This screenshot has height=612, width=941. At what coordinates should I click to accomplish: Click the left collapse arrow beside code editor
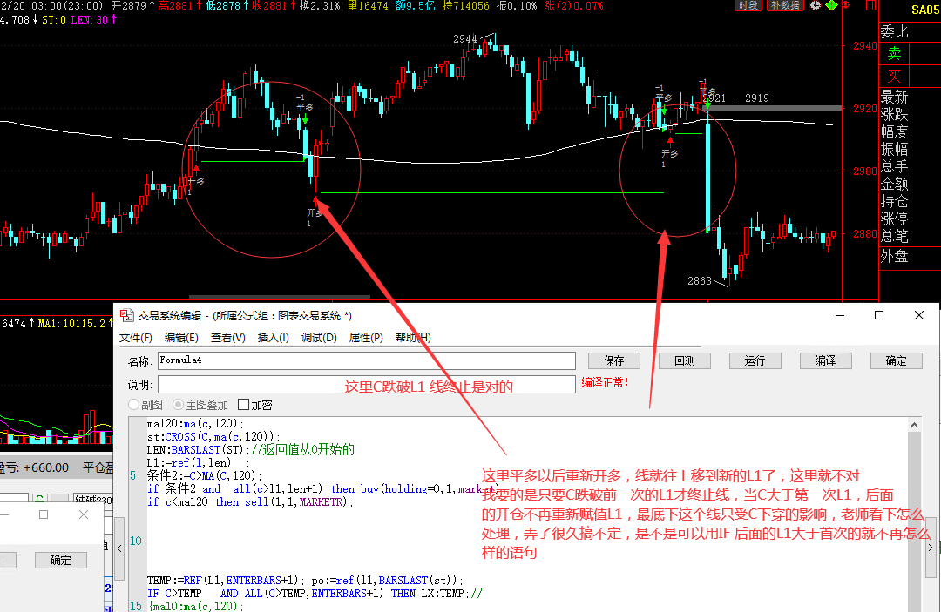point(119,548)
